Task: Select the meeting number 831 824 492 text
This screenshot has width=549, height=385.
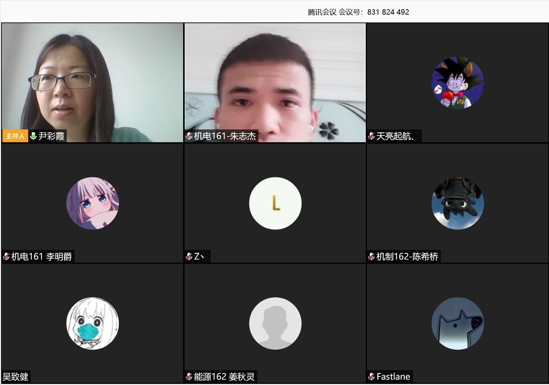Action: [388, 12]
